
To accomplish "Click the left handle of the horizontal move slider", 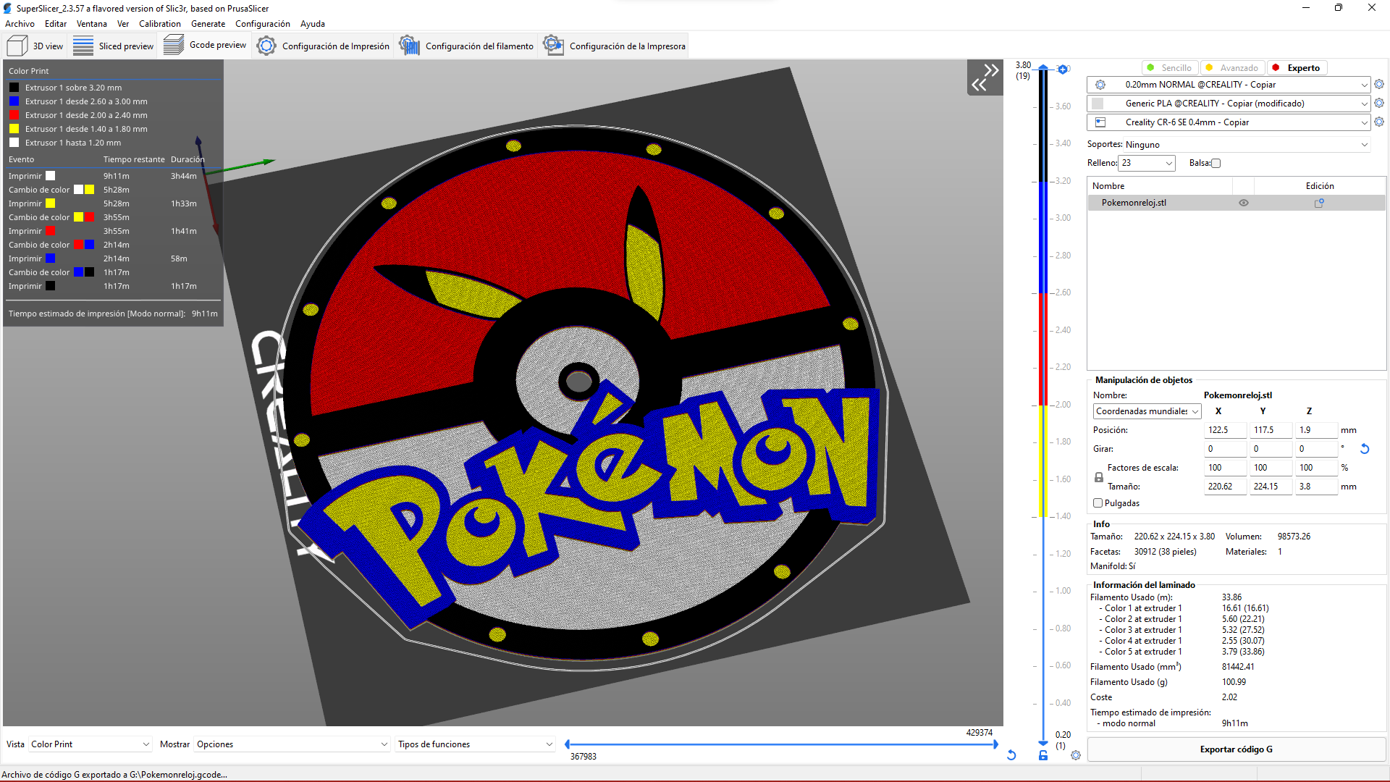I will 568,744.
